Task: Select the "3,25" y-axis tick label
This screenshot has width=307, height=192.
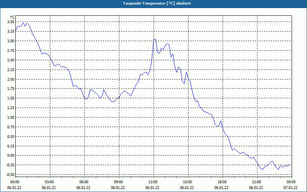Action: coord(11,31)
